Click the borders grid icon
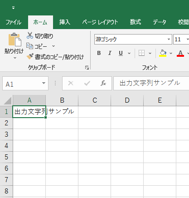 [x=141, y=53]
